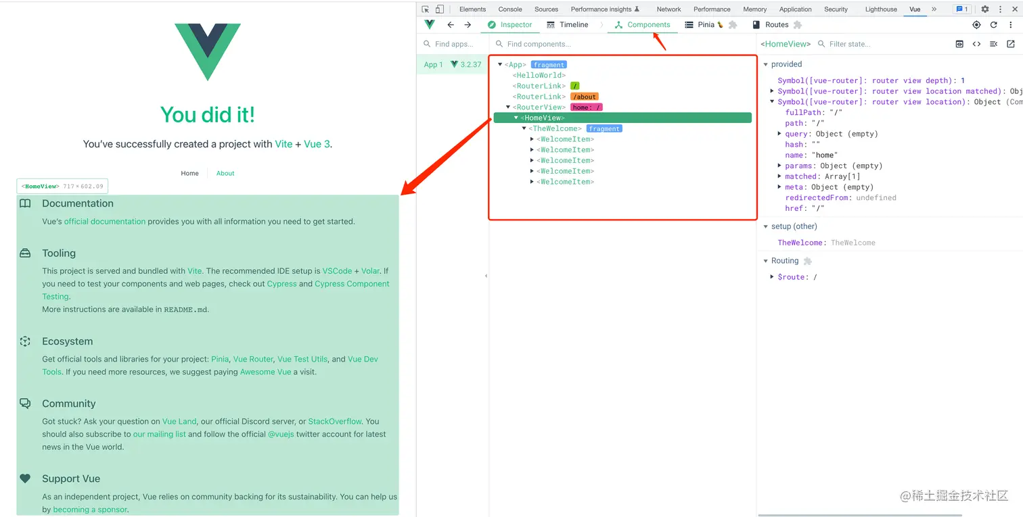Open the Vue Land link
This screenshot has width=1023, height=517.
[x=179, y=422]
